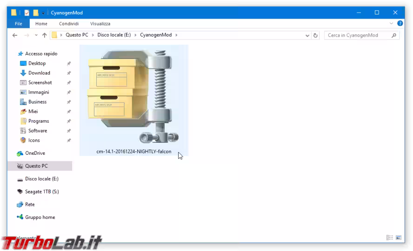Image resolution: width=413 pixels, height=251 pixels.
Task: Maximize the CyanogenMod window
Action: pos(377,13)
